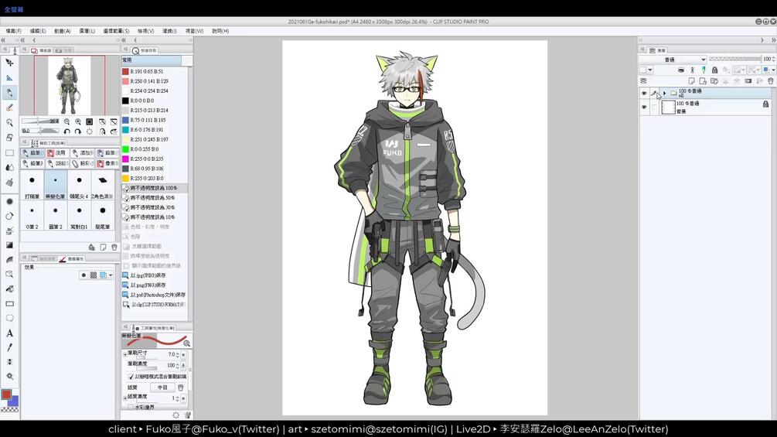Select the Text tool (A icon)
This screenshot has height=437, width=777.
coord(9,333)
